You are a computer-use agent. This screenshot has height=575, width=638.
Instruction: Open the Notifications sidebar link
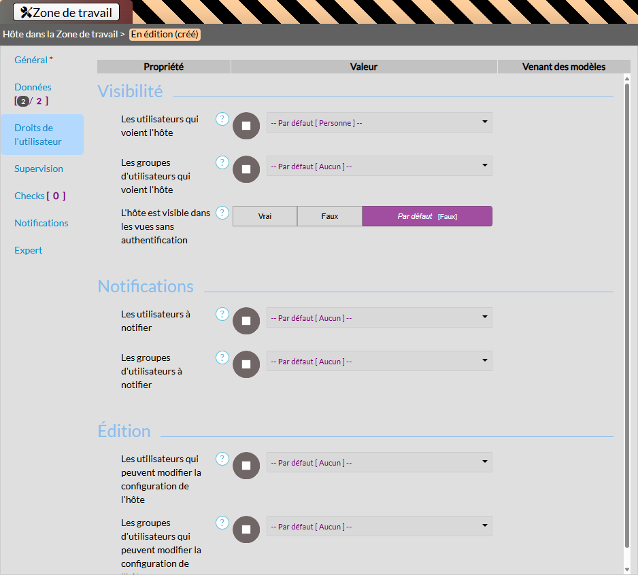click(x=41, y=223)
